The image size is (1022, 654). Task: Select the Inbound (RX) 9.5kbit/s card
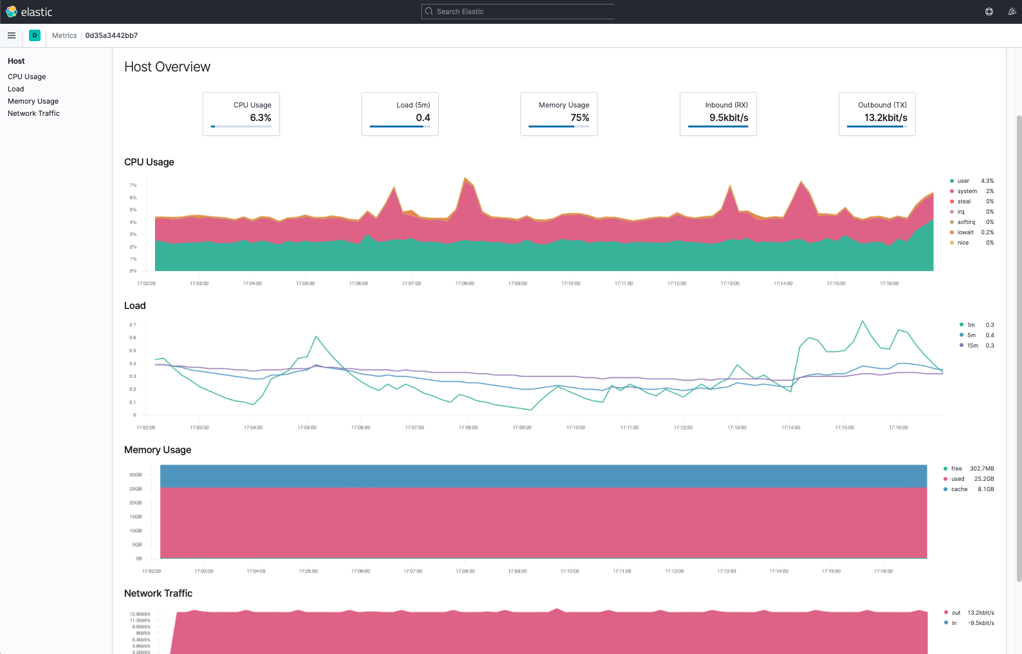(718, 114)
